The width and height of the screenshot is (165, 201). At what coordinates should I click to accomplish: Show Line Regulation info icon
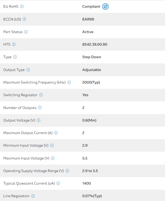click(x=33, y=196)
